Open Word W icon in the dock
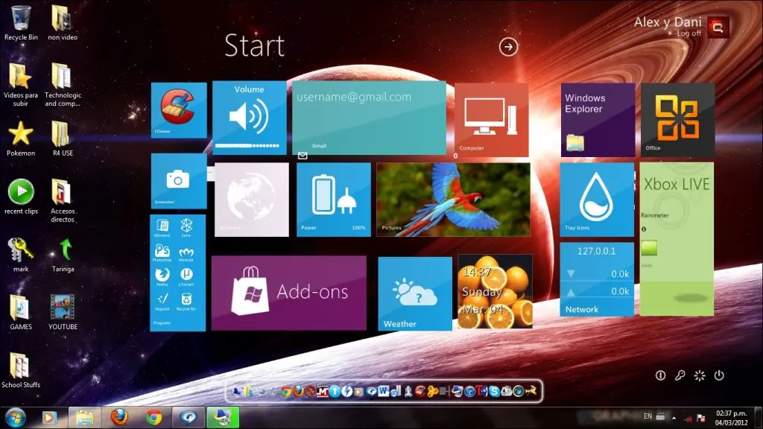This screenshot has height=429, width=763. pyautogui.click(x=384, y=390)
